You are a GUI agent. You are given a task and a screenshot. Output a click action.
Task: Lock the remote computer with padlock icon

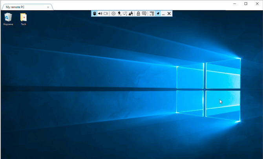click(x=138, y=14)
